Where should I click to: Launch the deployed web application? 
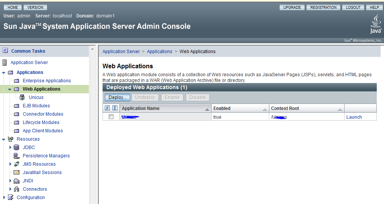(354, 117)
